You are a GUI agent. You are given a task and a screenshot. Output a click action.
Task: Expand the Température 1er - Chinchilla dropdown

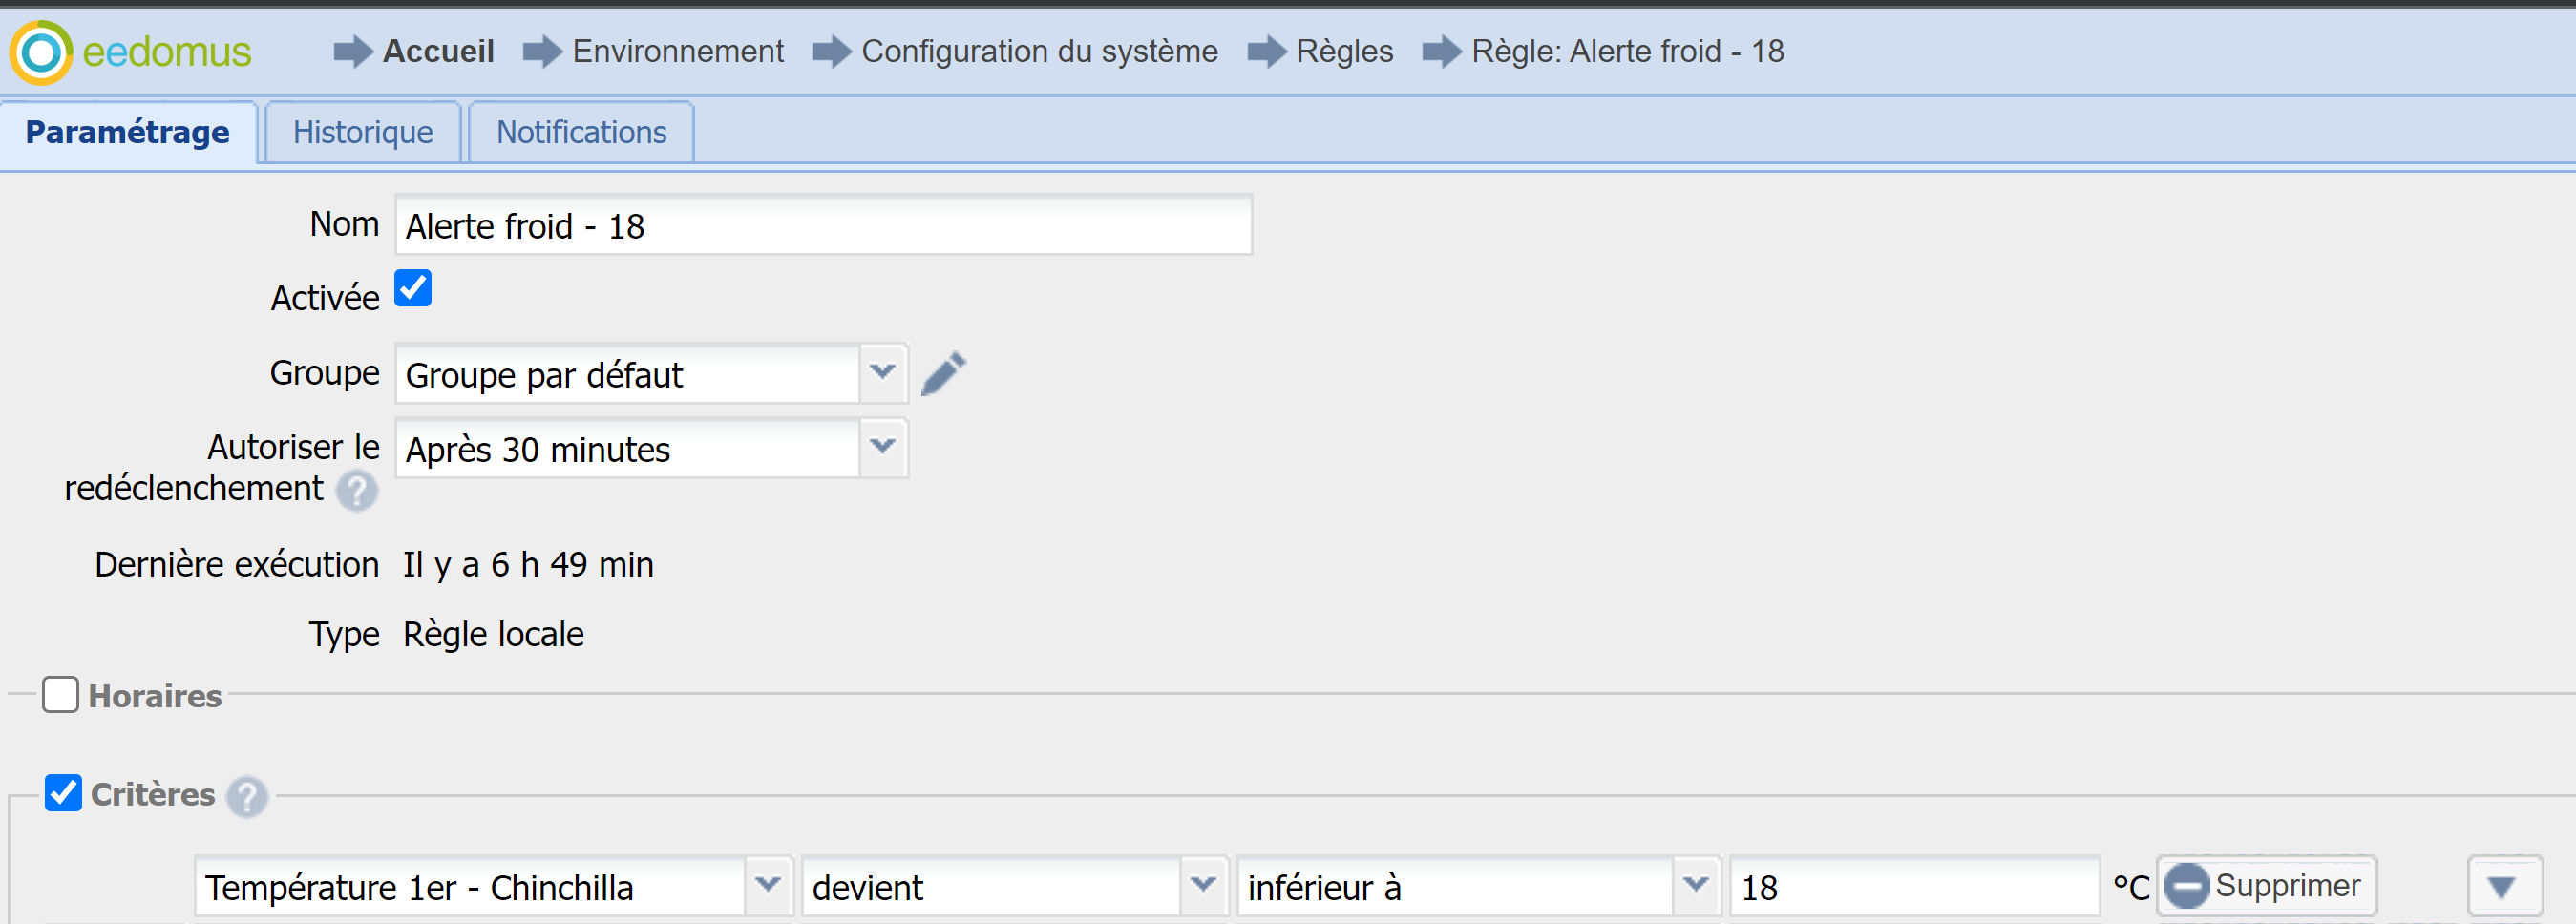click(x=768, y=886)
